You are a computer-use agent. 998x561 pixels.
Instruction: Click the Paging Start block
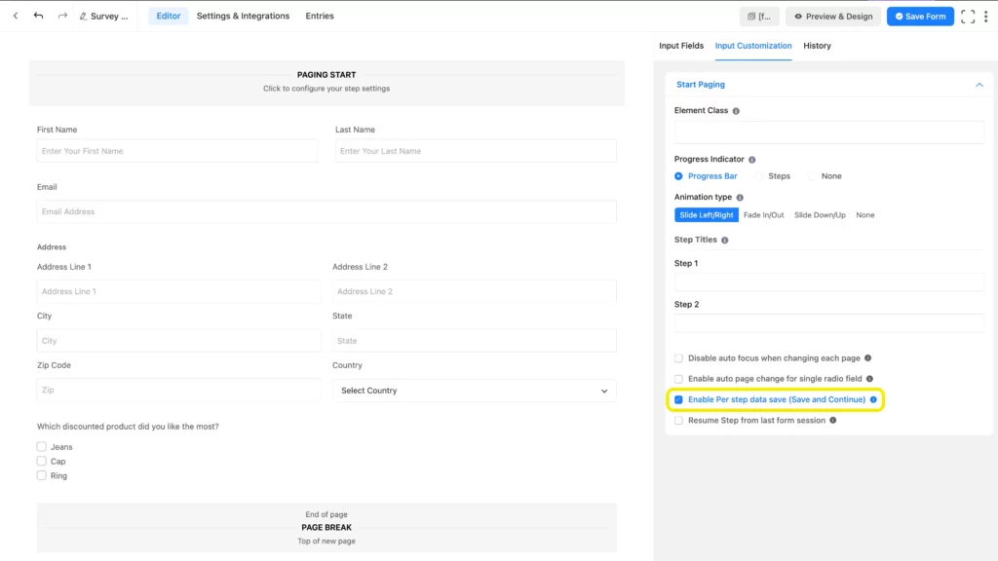[x=326, y=83]
